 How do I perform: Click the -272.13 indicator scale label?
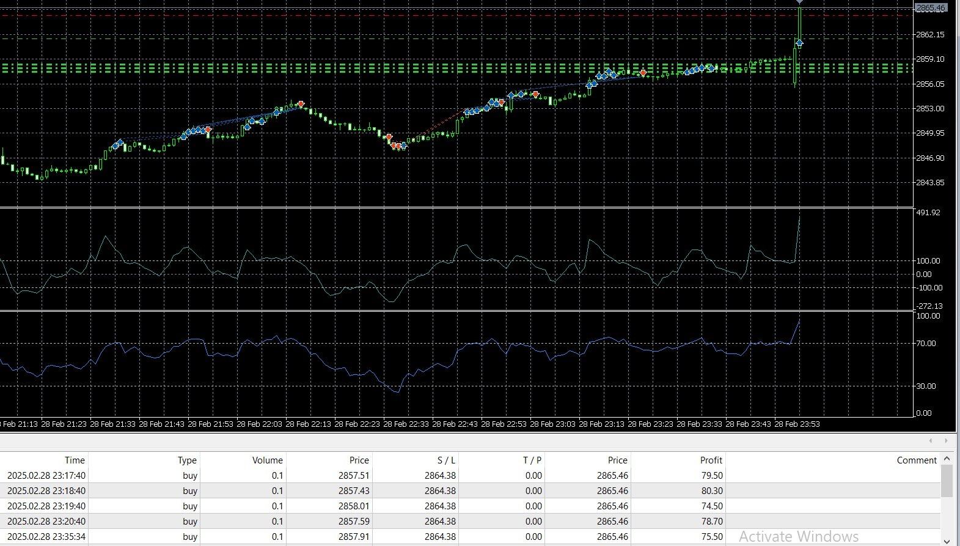coord(929,306)
